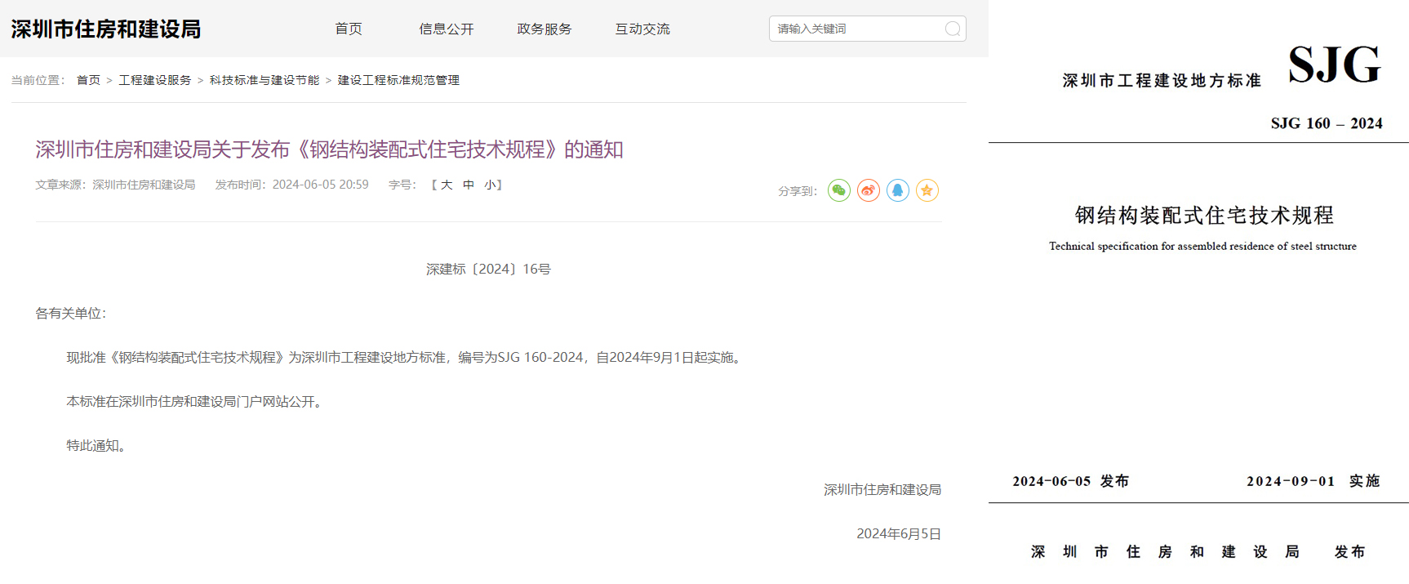Share article via green WeChat icon

click(838, 190)
